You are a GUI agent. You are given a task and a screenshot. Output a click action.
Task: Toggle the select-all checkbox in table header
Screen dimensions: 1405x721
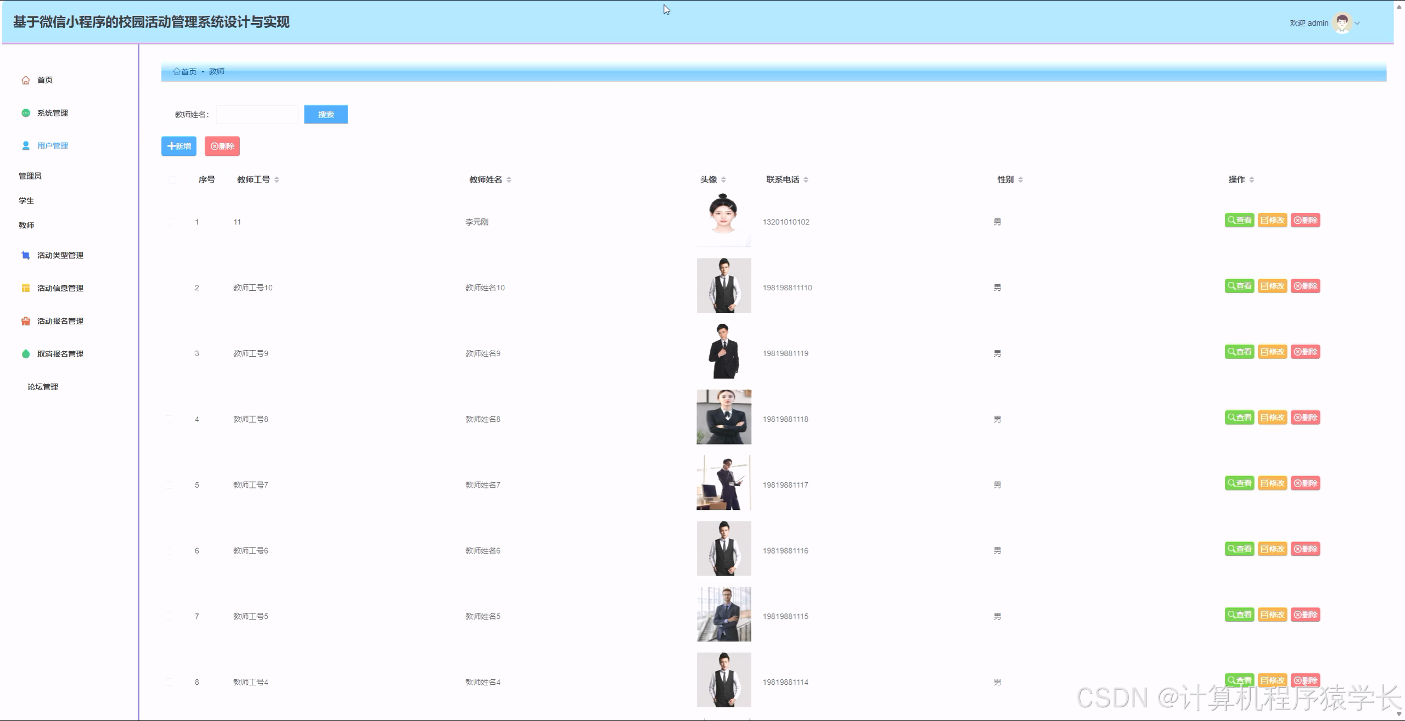(172, 180)
